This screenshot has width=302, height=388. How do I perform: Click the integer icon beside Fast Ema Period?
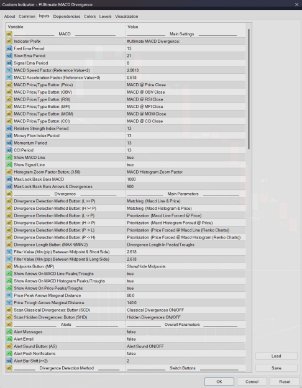(9, 48)
